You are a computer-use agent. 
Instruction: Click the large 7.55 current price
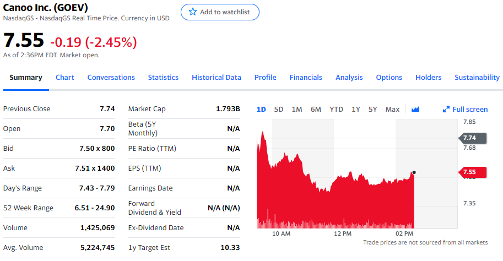24,40
